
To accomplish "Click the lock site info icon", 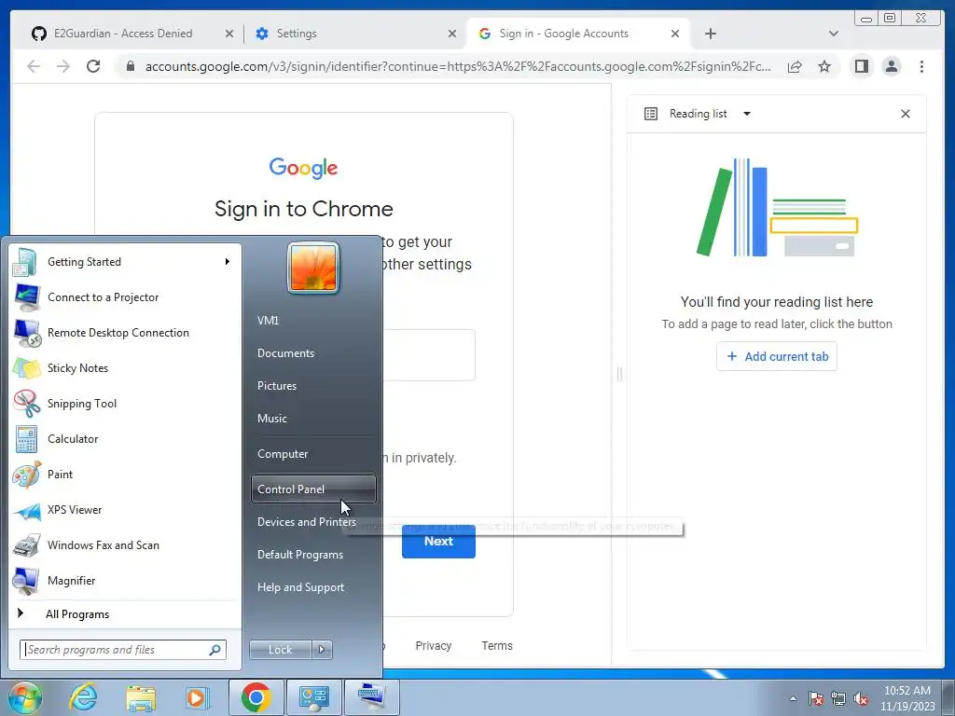I will (130, 66).
